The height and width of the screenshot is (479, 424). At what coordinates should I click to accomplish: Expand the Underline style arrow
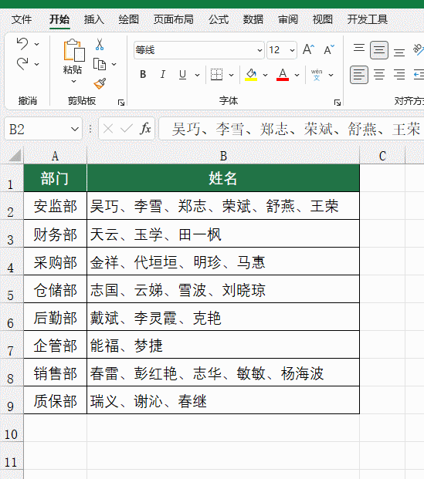197,75
